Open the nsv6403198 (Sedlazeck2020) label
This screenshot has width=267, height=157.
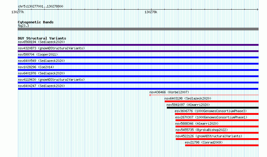click(x=188, y=98)
